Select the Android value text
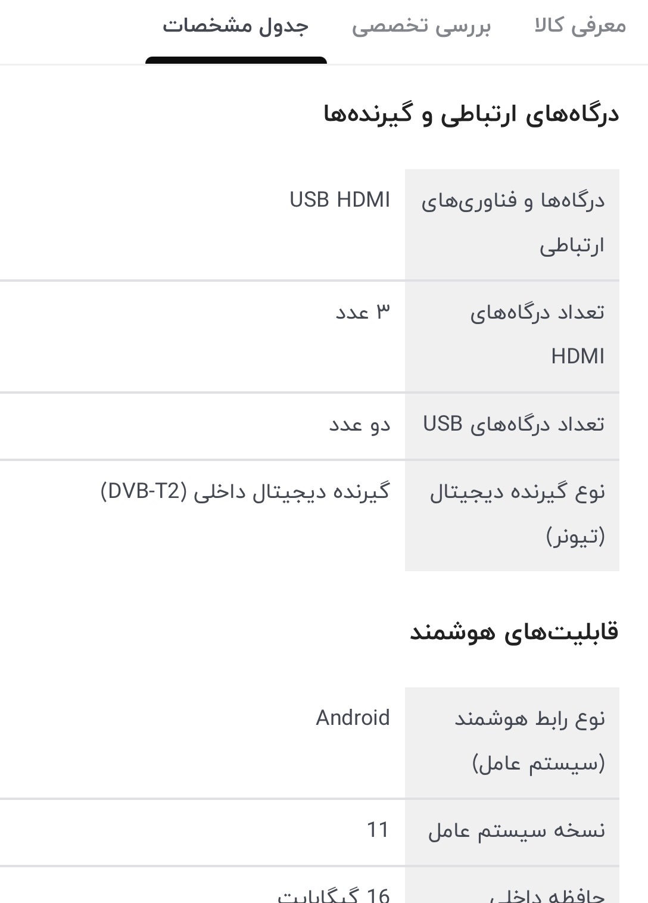This screenshot has width=648, height=903. pos(353,718)
